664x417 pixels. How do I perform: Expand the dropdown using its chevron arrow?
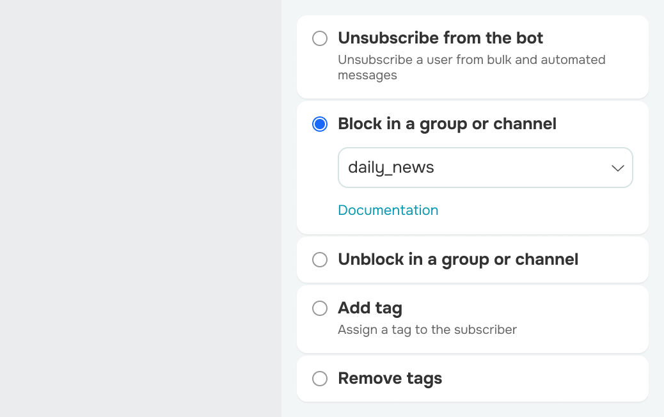click(x=618, y=168)
